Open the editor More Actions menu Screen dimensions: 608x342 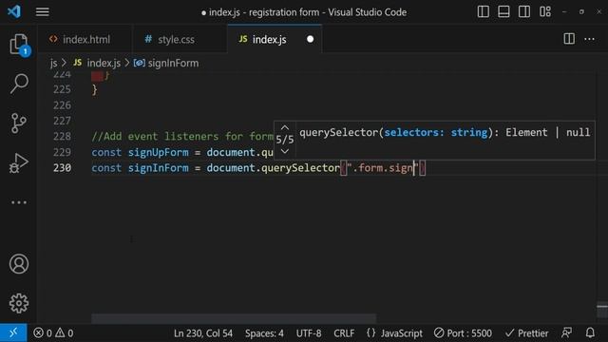point(589,39)
